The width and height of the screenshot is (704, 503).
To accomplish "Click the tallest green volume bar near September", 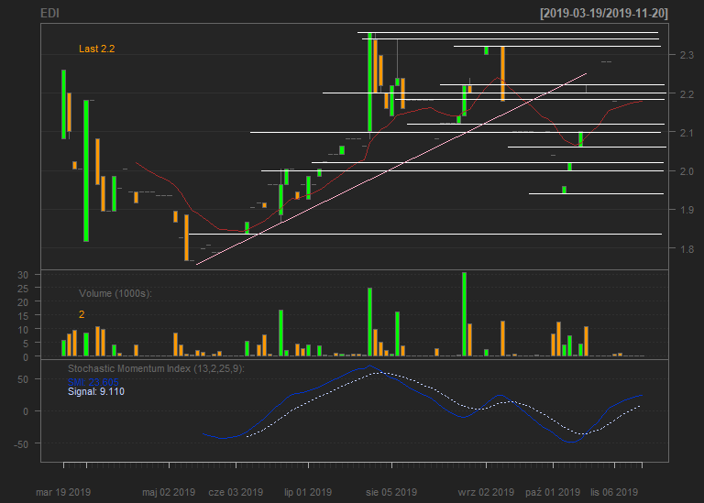I will (464, 314).
